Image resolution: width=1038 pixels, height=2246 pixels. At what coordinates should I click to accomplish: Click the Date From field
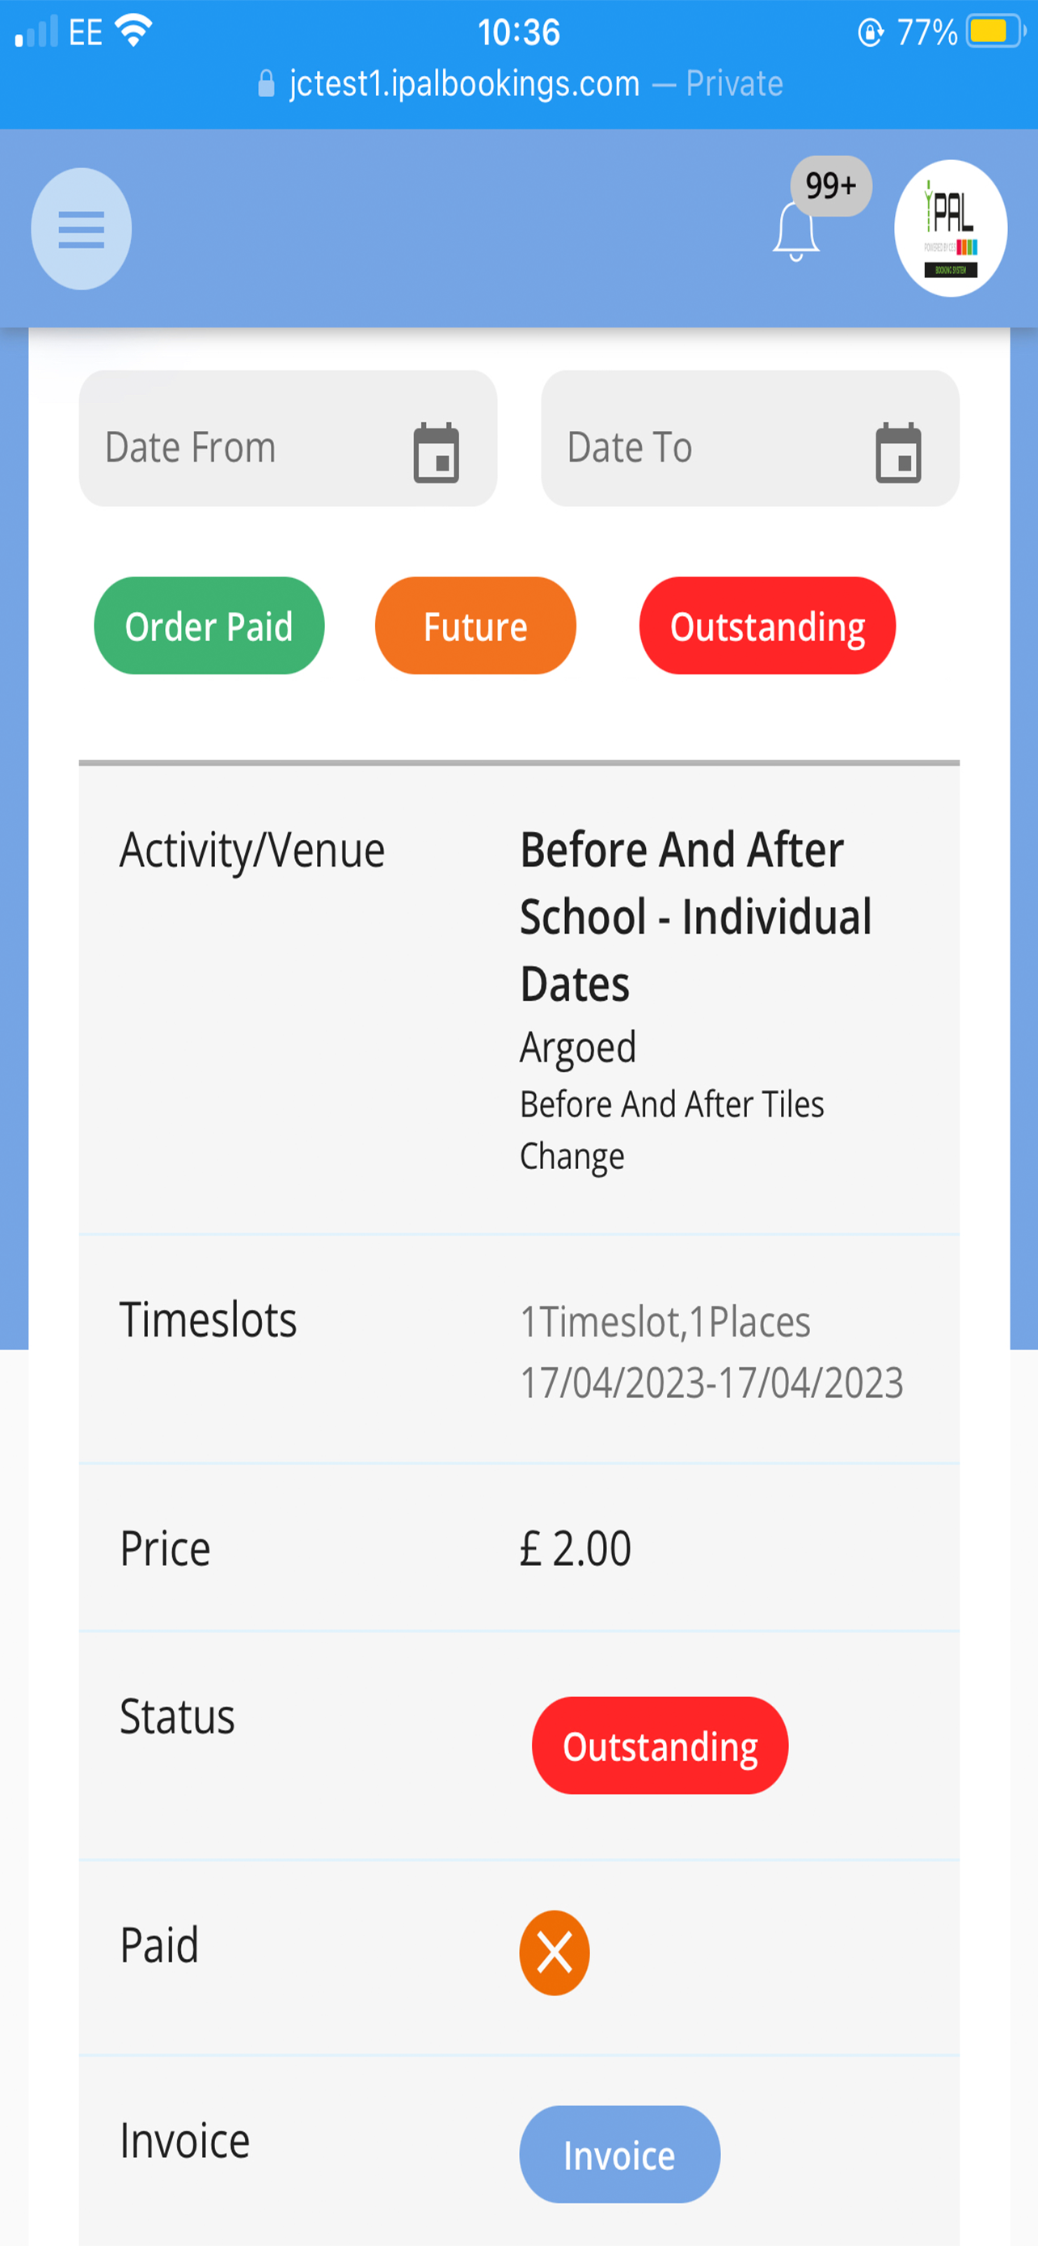pyautogui.click(x=288, y=438)
